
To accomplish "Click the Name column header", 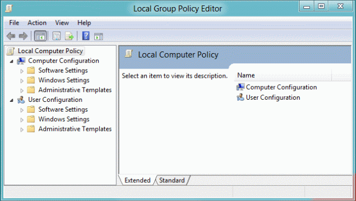I will [283, 76].
